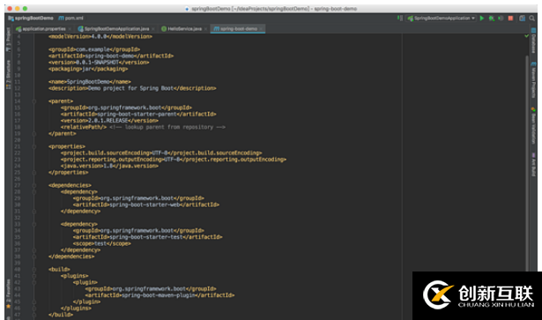The width and height of the screenshot is (542, 320).
Task: Open the Bean Validation tool window
Action: [533, 125]
